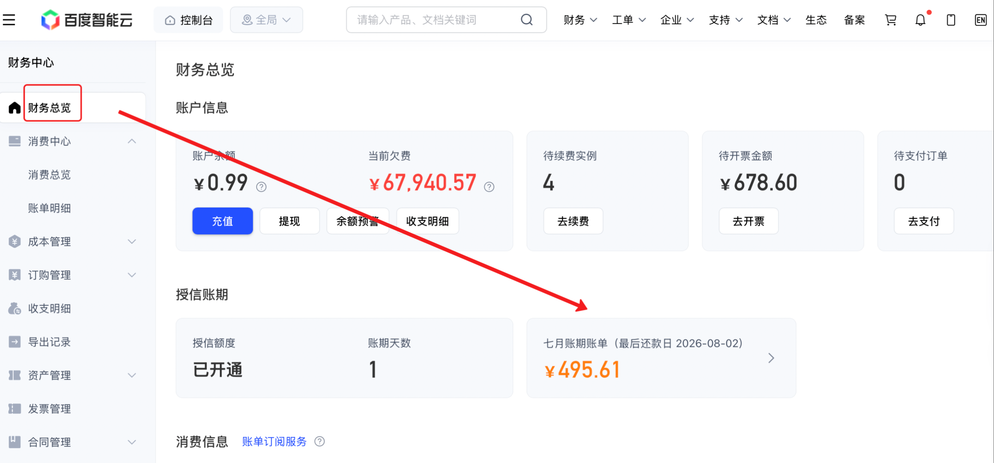Click the help icon next to 账单订阅服务

point(319,441)
